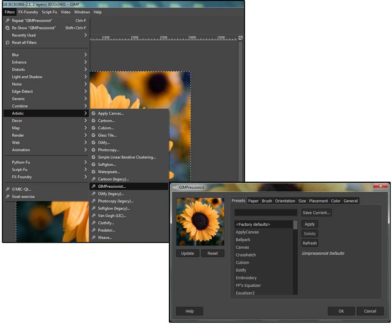Viewport: 392px width, 324px height.
Task: Click the Reset all Filters icon
Action: coord(8,43)
